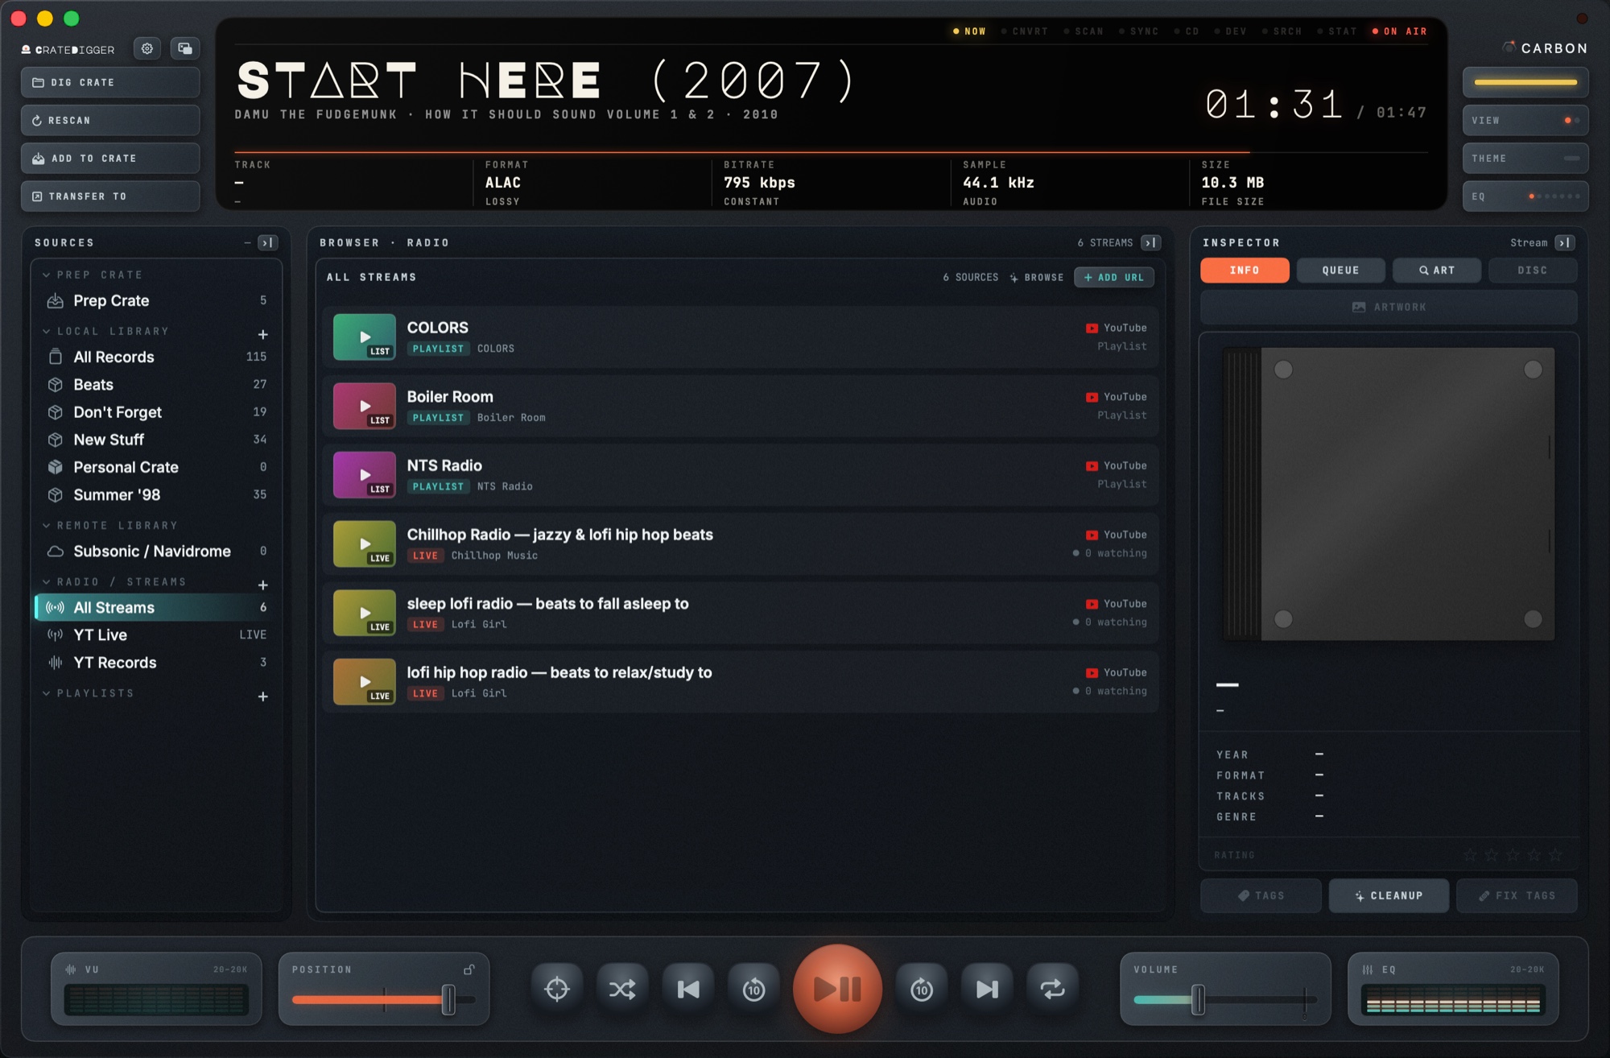1610x1058 pixels.
Task: Collapse the Sources panel
Action: [x=268, y=242]
